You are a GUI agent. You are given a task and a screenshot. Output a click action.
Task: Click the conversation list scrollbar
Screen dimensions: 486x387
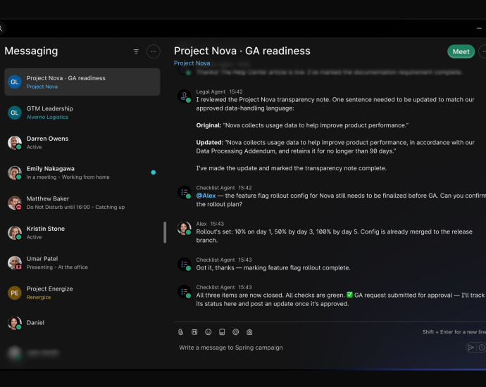point(165,232)
